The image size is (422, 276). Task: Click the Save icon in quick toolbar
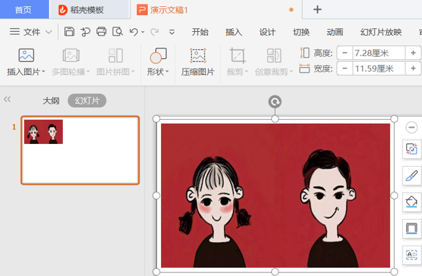tap(69, 32)
